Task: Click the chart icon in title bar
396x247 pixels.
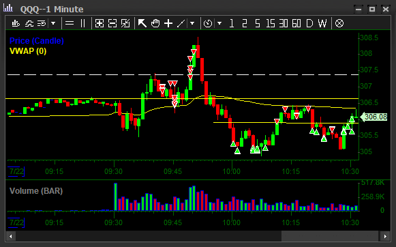Action: point(8,8)
